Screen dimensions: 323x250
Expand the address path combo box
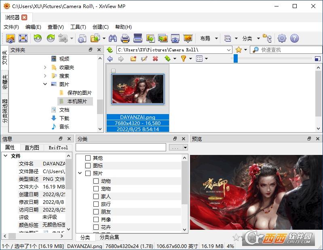click(x=229, y=50)
